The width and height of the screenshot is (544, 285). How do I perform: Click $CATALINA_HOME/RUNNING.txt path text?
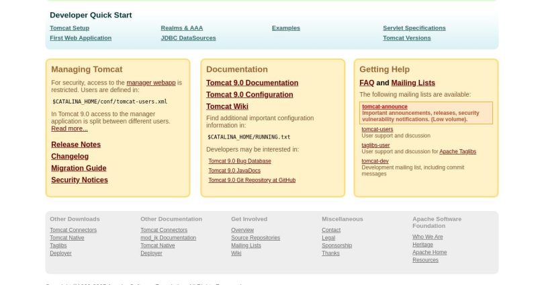click(248, 136)
